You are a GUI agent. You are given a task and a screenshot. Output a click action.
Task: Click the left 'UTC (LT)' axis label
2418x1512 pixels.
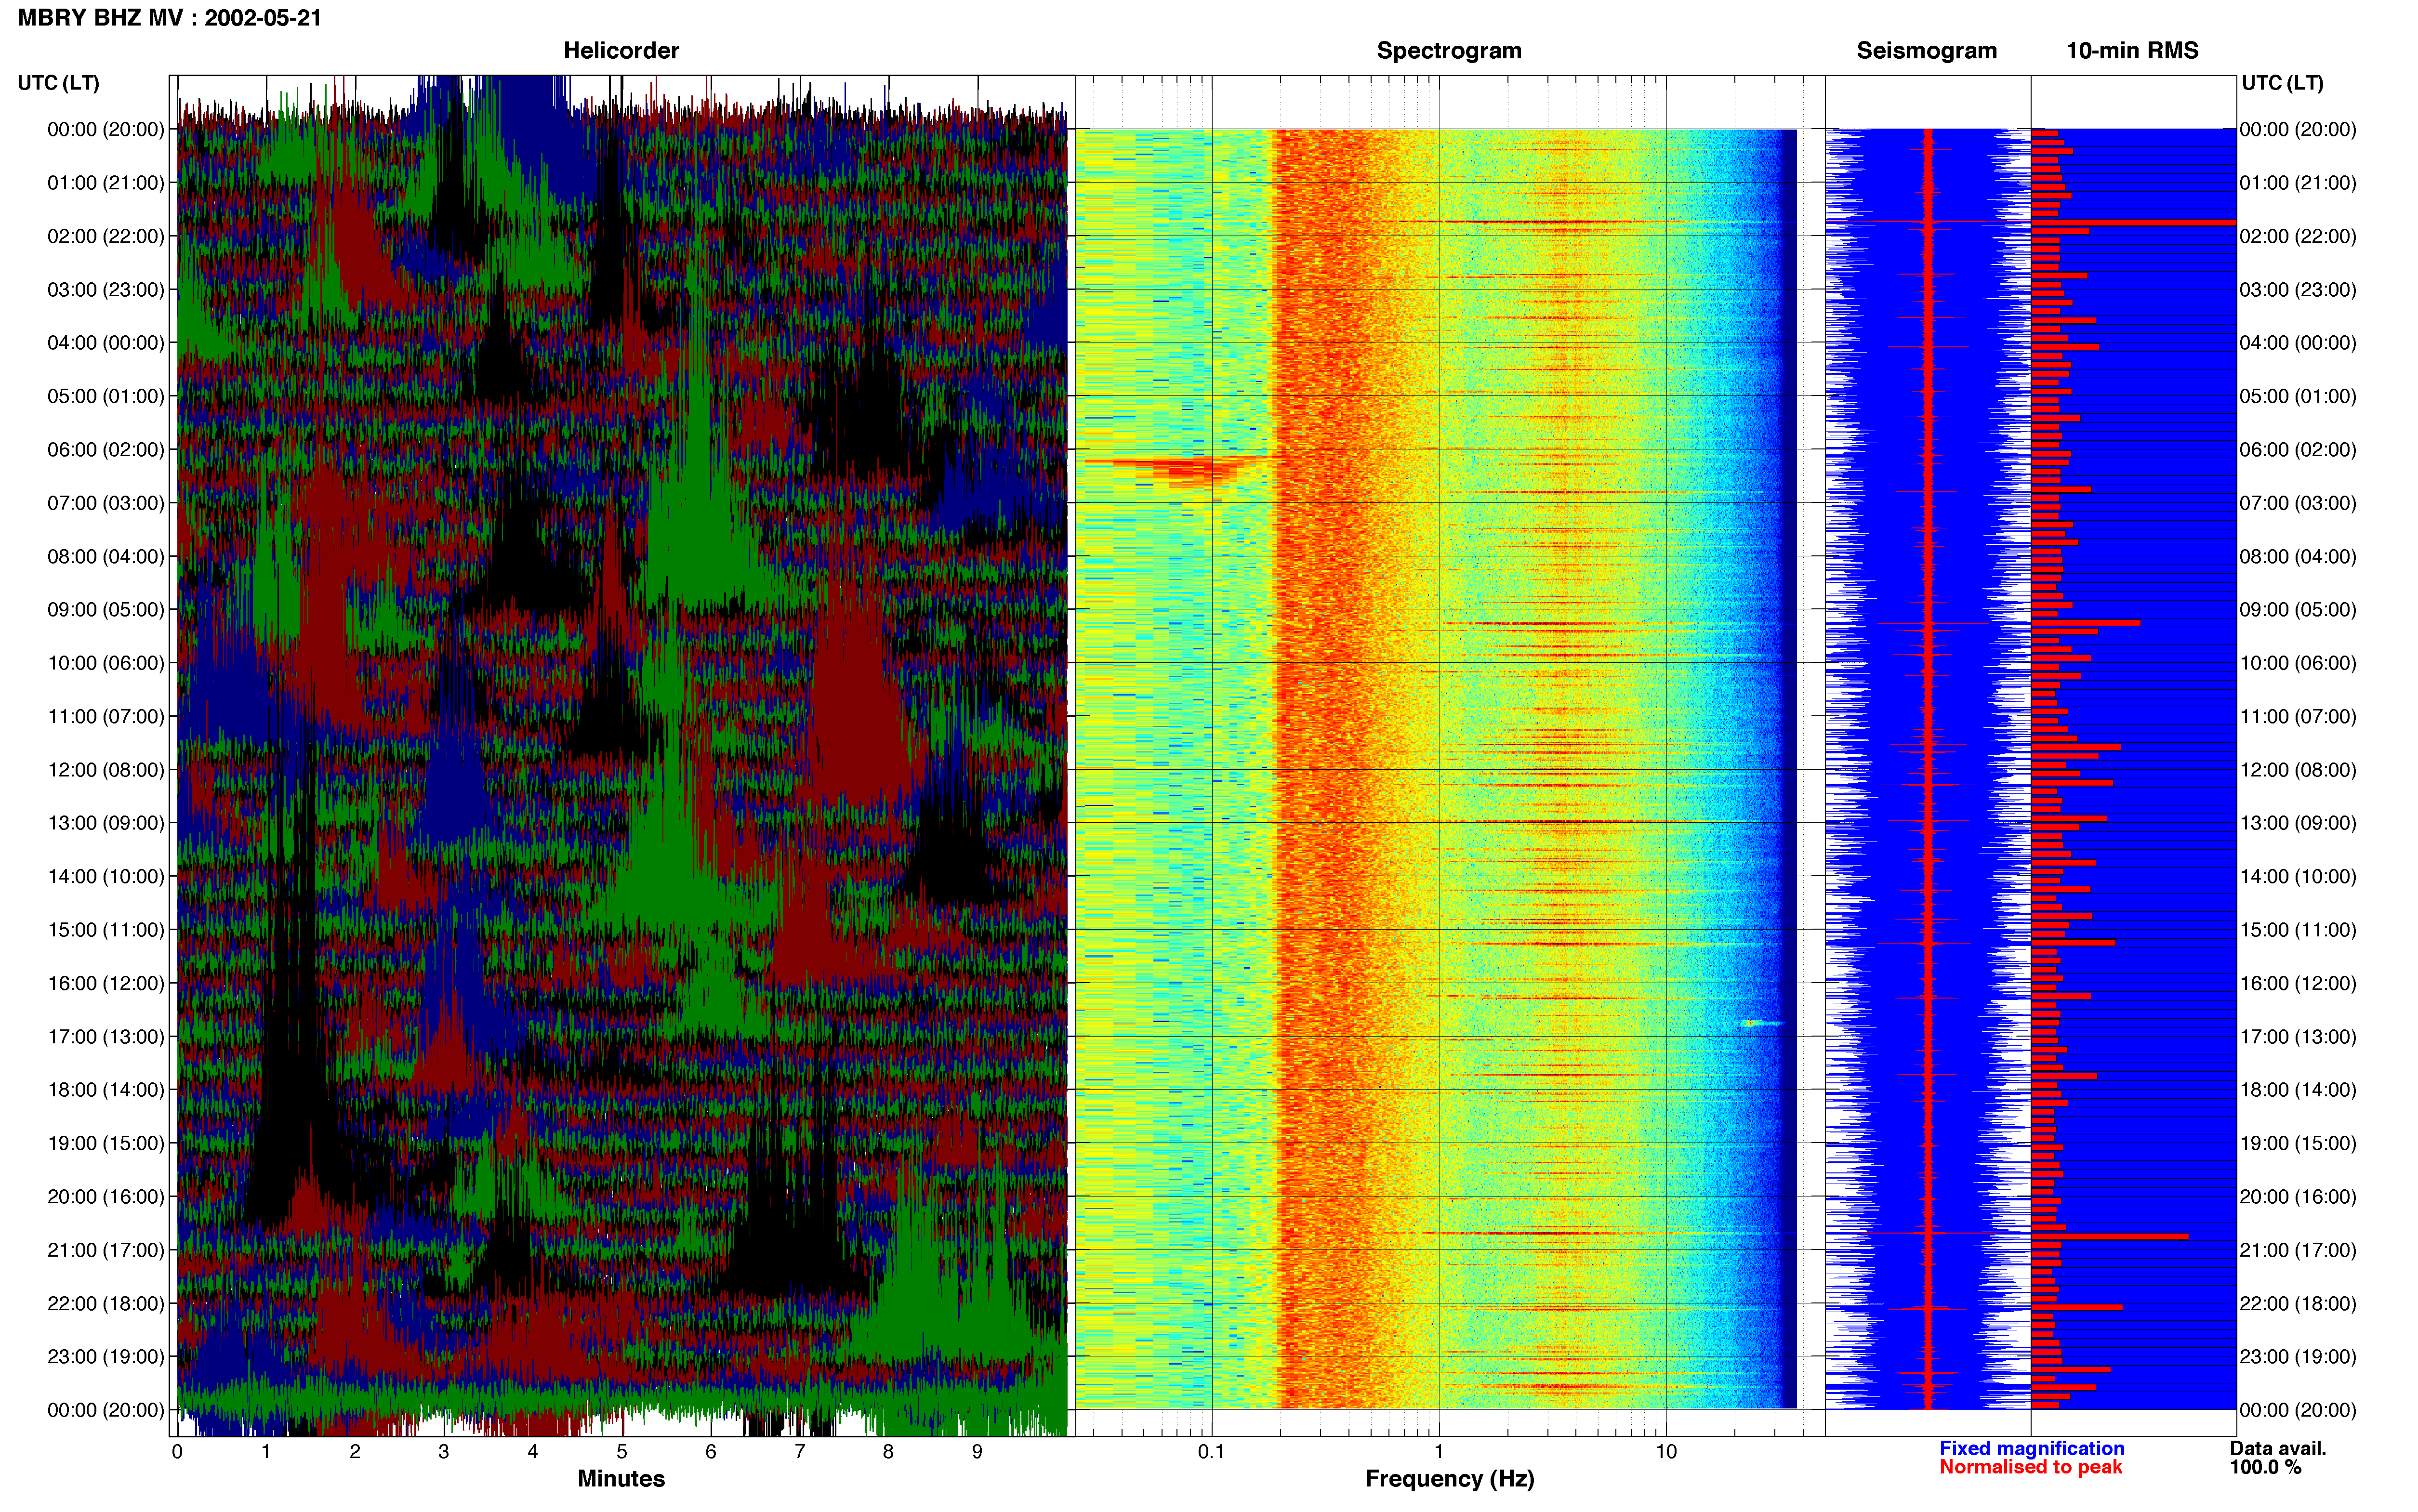click(59, 83)
